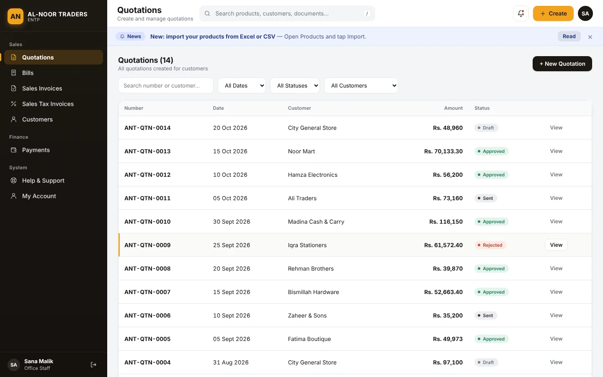Click the orange Create button
This screenshot has height=377, width=603.
coord(553,13)
